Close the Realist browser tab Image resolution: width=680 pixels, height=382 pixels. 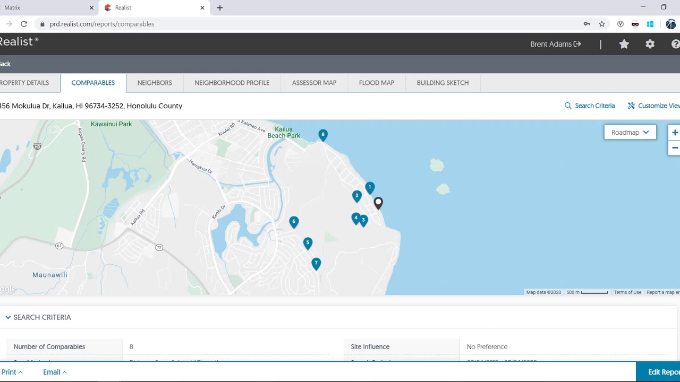202,8
